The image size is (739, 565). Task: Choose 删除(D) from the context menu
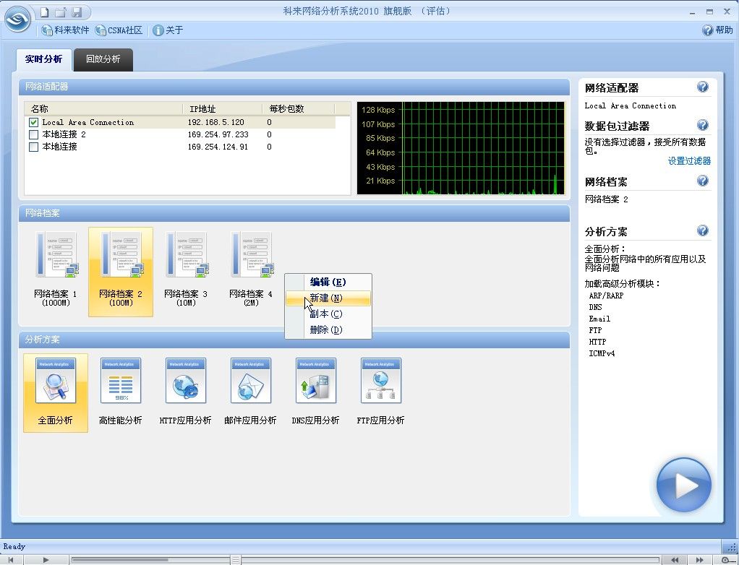coord(327,330)
